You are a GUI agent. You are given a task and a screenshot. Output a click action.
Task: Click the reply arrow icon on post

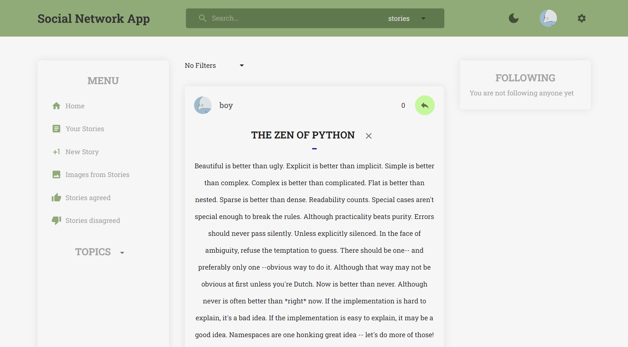[x=425, y=105]
